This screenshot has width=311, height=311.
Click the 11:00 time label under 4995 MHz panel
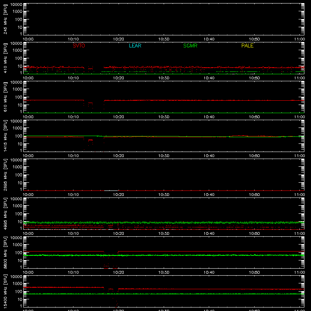[x=299, y=234]
